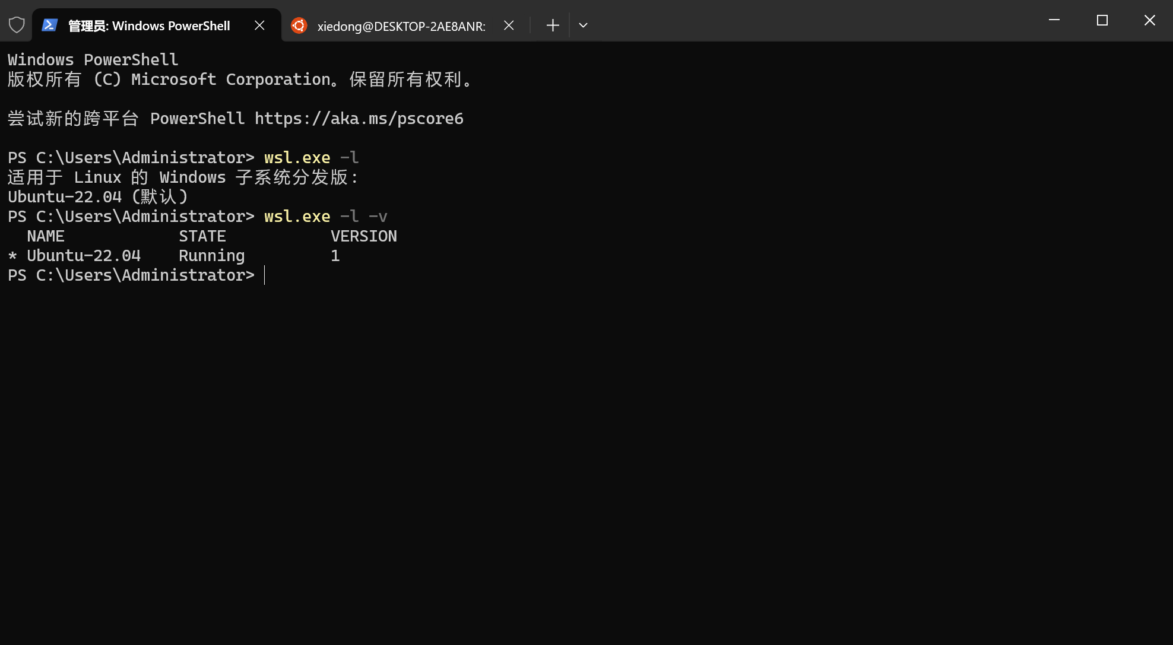Open a new tab with plus button

(553, 25)
